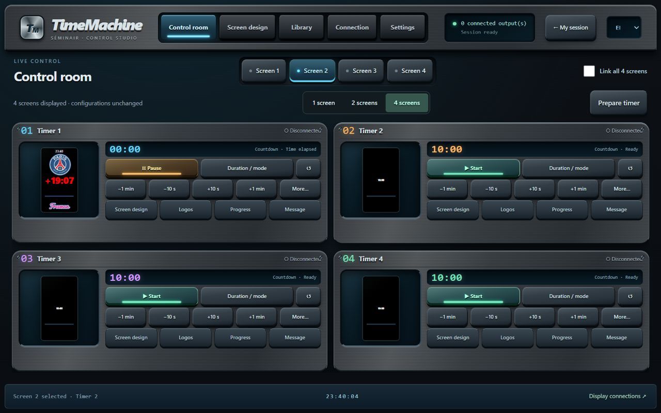This screenshot has height=413, width=661.
Task: Click the Timer 1 PSG preview thumbnail
Action: [59, 180]
